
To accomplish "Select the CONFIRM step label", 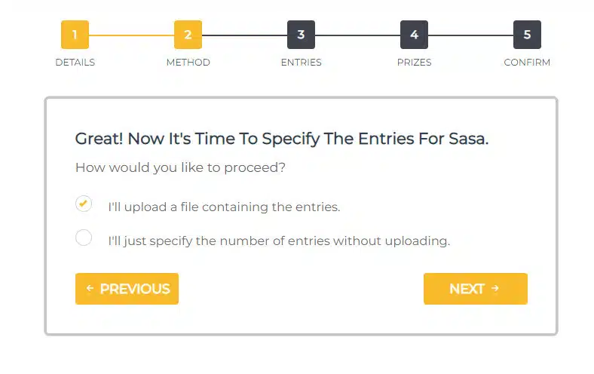I will pyautogui.click(x=527, y=63).
